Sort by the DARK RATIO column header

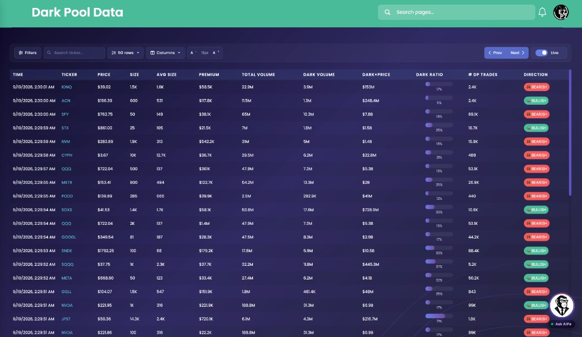click(x=430, y=75)
